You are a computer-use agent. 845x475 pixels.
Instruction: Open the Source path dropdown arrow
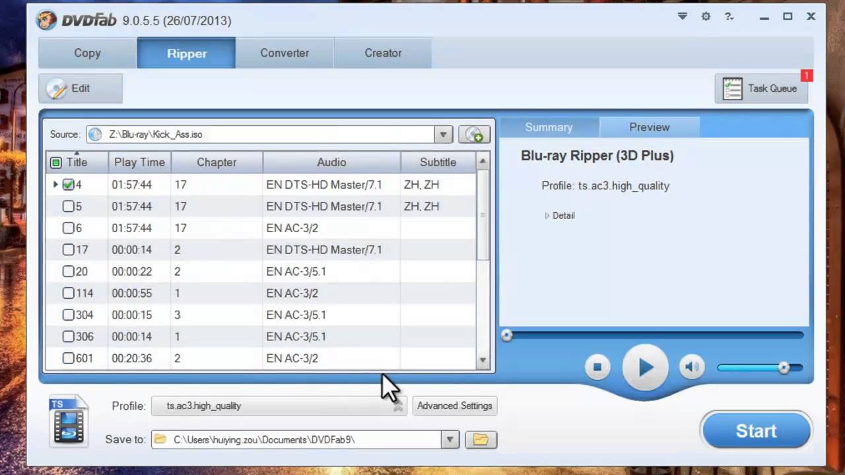pyautogui.click(x=443, y=135)
